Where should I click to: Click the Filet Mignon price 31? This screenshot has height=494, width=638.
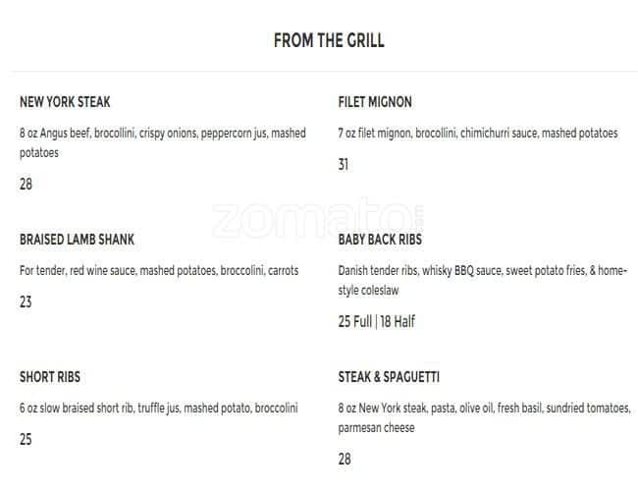[344, 164]
